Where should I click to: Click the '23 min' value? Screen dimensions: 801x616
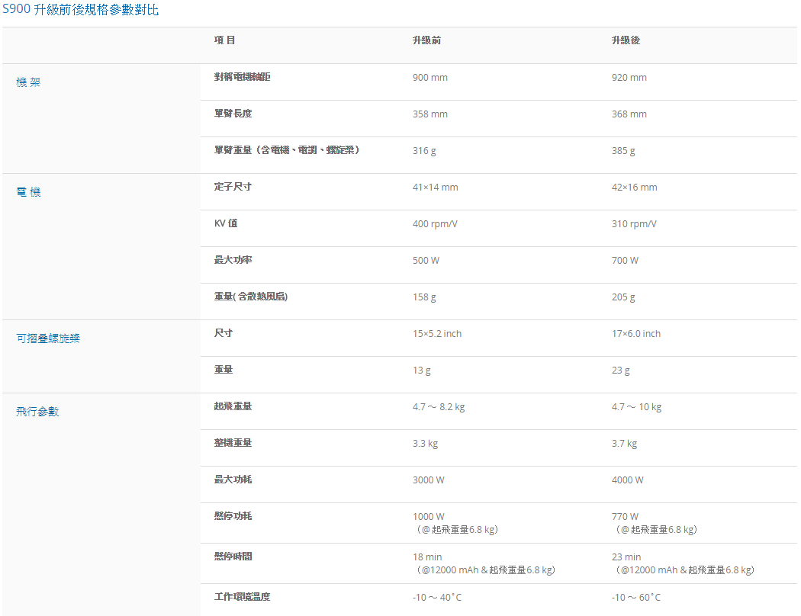tap(627, 557)
